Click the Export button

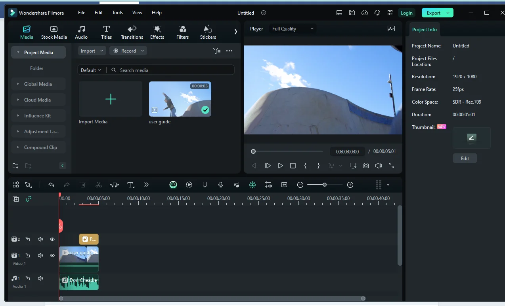pos(438,13)
